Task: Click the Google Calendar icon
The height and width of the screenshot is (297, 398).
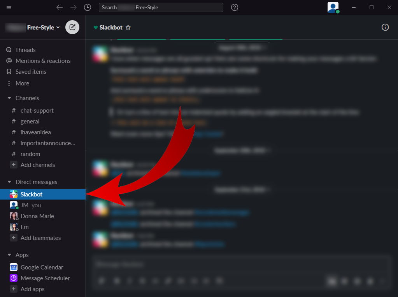Action: pyautogui.click(x=14, y=267)
